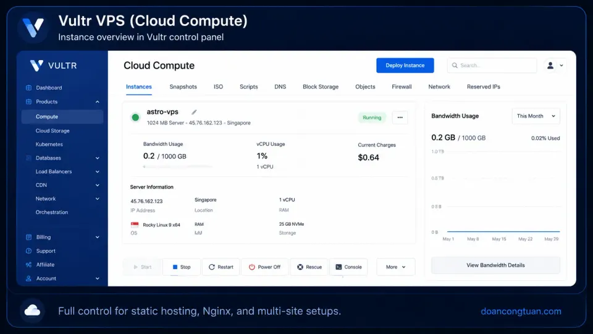This screenshot has width=593, height=334.
Task: Click the Start button
Action: tap(143, 267)
